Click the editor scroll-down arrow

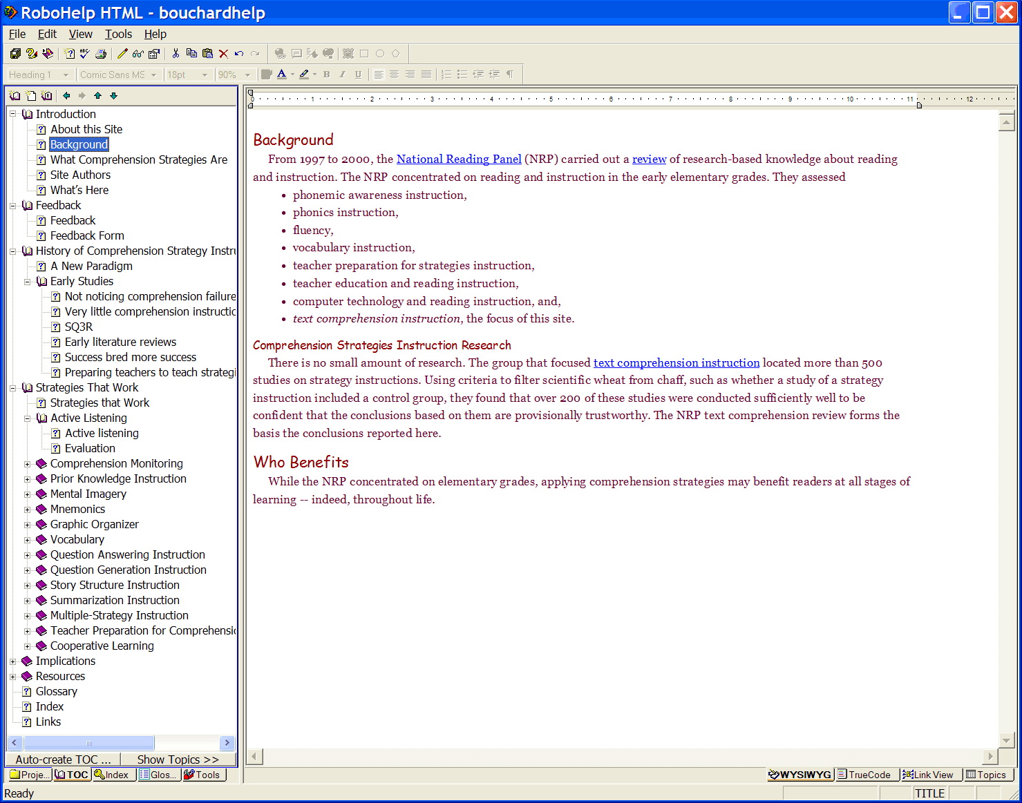tap(1006, 740)
